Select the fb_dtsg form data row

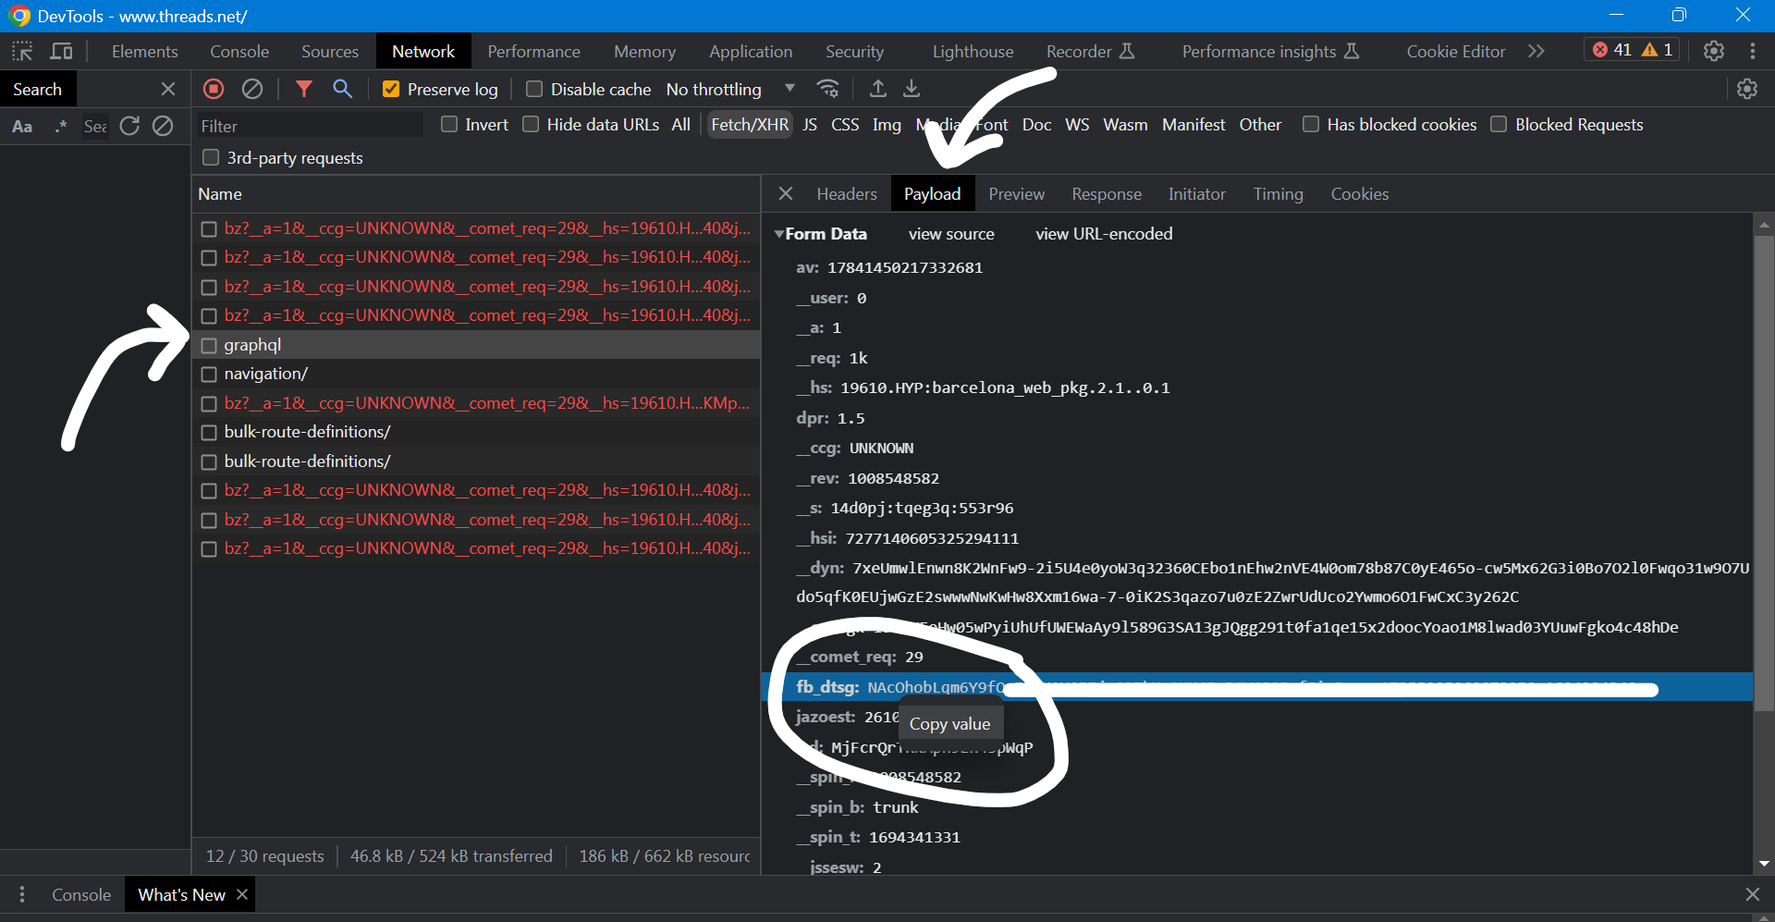point(1257,687)
